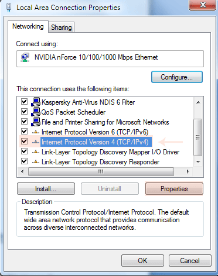Screen dimensions: 218x276
Task: Click the QoS Packet Scheduler icon
Action: (x=36, y=112)
